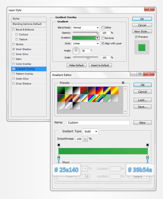Open the gradient presets gear menu
The height and width of the screenshot is (199, 163).
tap(123, 83)
